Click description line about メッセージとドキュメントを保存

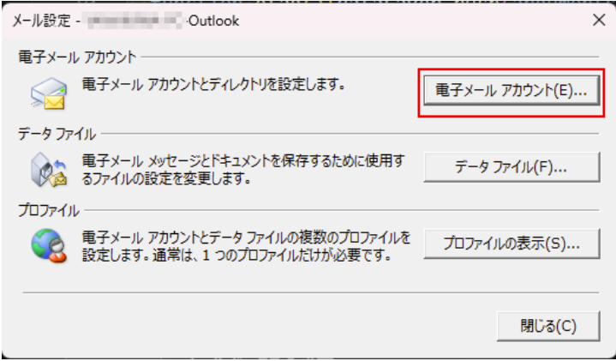click(x=243, y=161)
